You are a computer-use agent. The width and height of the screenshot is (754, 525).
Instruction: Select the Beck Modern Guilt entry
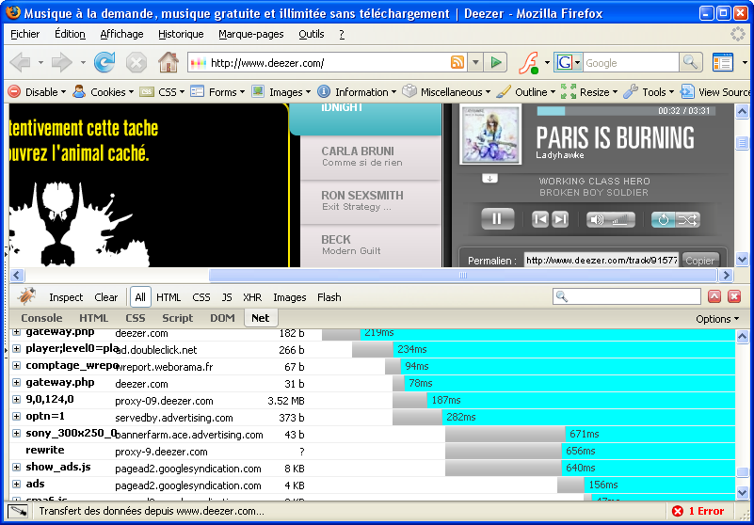tap(370, 246)
